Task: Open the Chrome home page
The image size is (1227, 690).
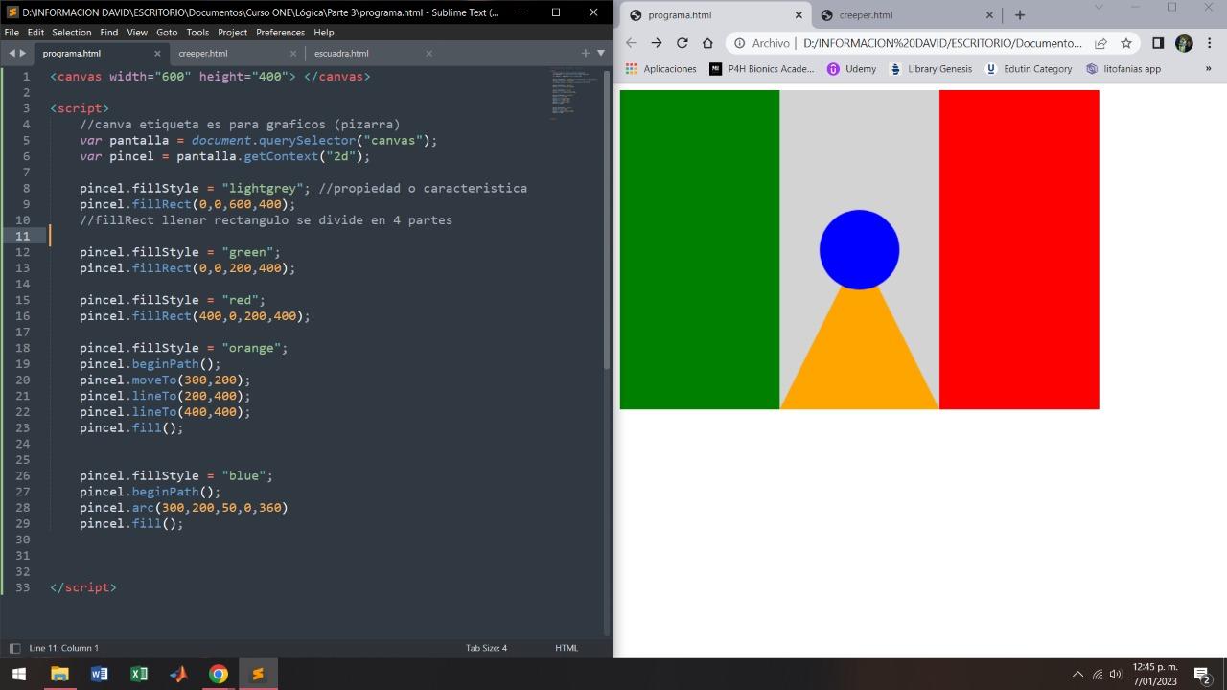Action: [x=707, y=43]
